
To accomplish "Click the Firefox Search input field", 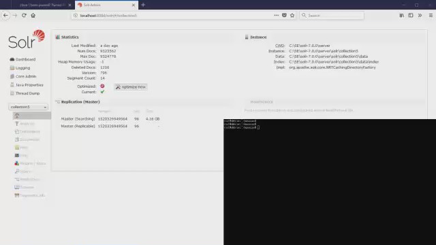I will 332,16.
